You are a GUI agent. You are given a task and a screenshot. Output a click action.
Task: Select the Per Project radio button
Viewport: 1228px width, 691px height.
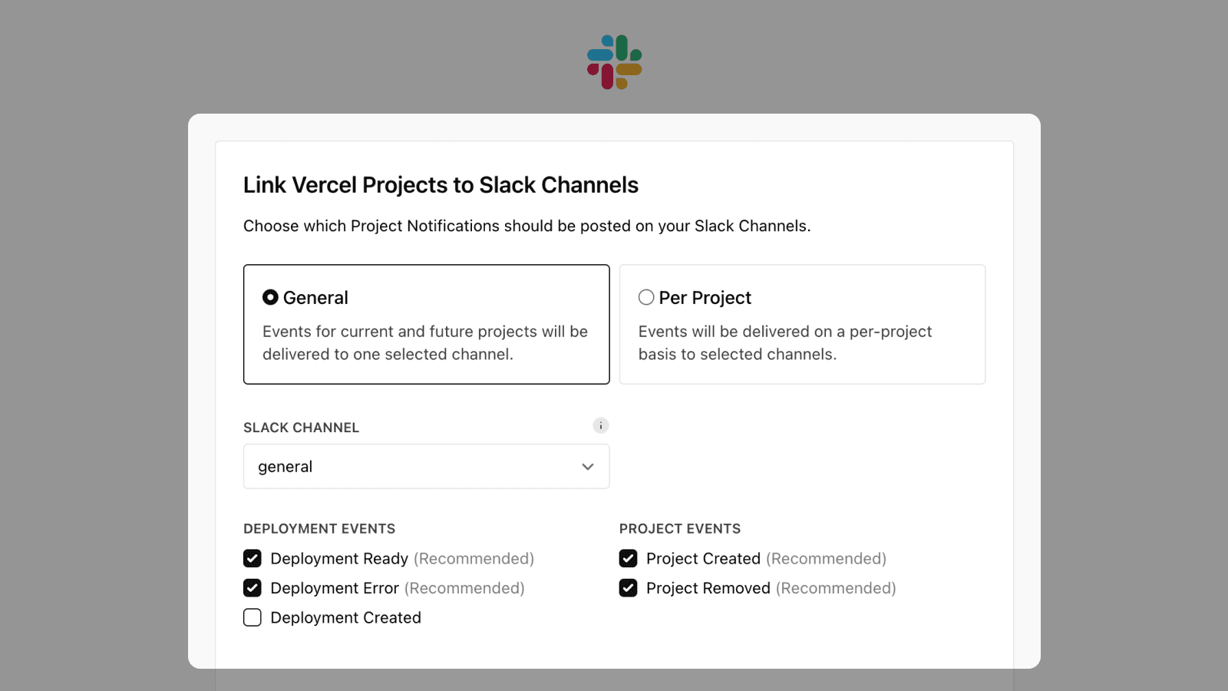646,297
